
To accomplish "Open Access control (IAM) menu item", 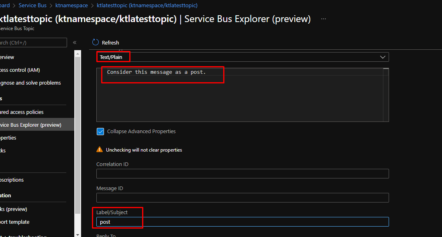I will (20, 70).
